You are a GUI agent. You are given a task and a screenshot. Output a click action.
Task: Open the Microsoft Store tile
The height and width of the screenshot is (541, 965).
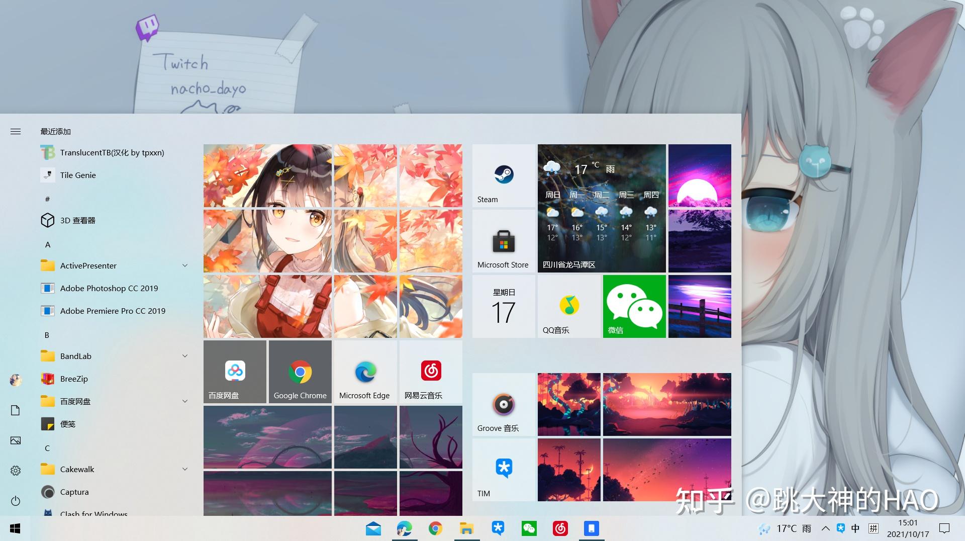tap(503, 241)
